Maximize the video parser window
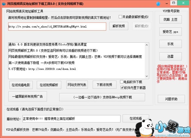This screenshot has width=191, height=138. point(174,3)
